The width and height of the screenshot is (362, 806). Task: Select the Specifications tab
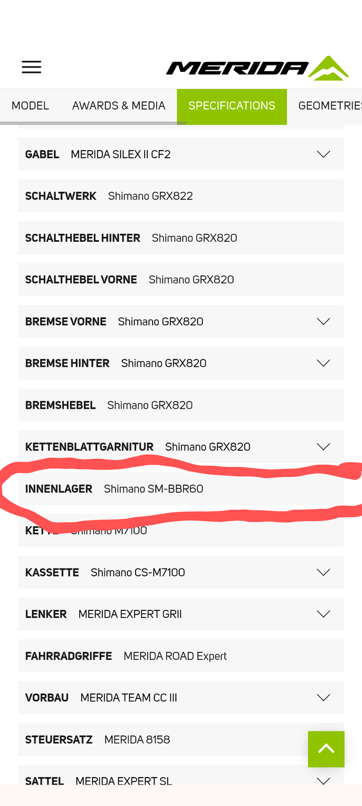tap(232, 106)
